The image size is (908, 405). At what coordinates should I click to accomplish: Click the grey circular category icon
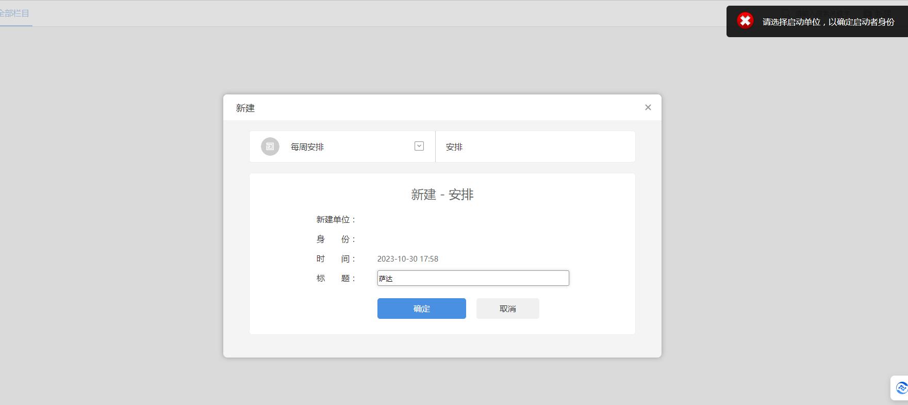(x=270, y=147)
